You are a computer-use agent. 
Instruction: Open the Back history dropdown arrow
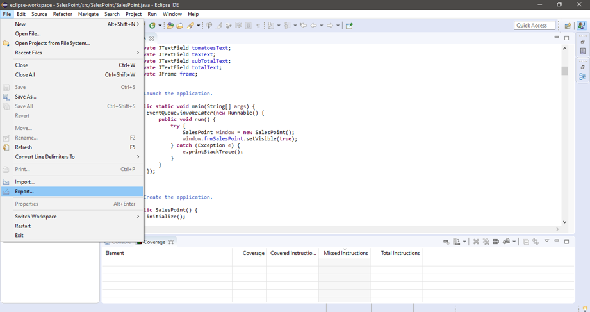(322, 26)
